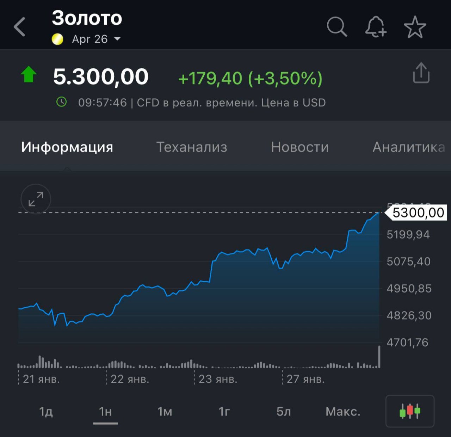Screen dimensions: 451x437
Task: Open the Новости tab
Action: click(299, 147)
